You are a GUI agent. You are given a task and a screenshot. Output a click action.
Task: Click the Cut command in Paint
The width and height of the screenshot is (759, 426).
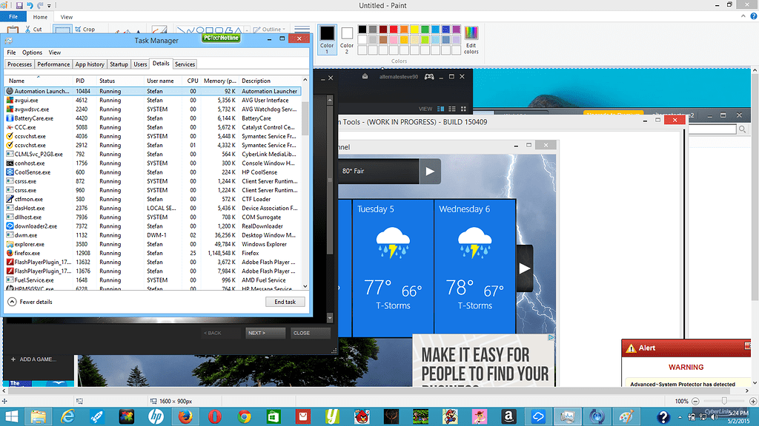[x=33, y=30]
